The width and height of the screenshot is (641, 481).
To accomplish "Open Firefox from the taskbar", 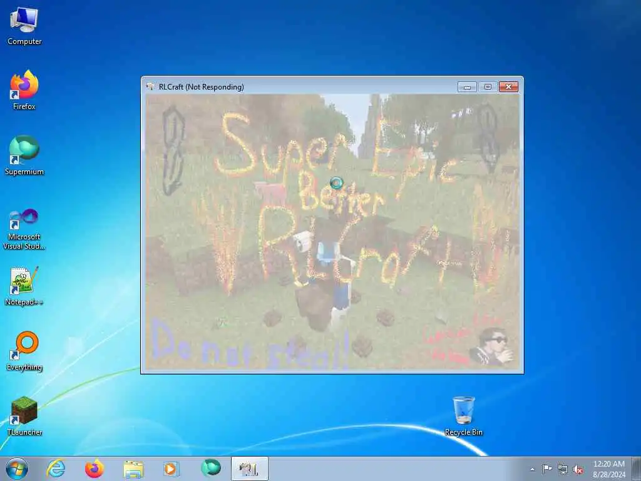I will pos(94,468).
